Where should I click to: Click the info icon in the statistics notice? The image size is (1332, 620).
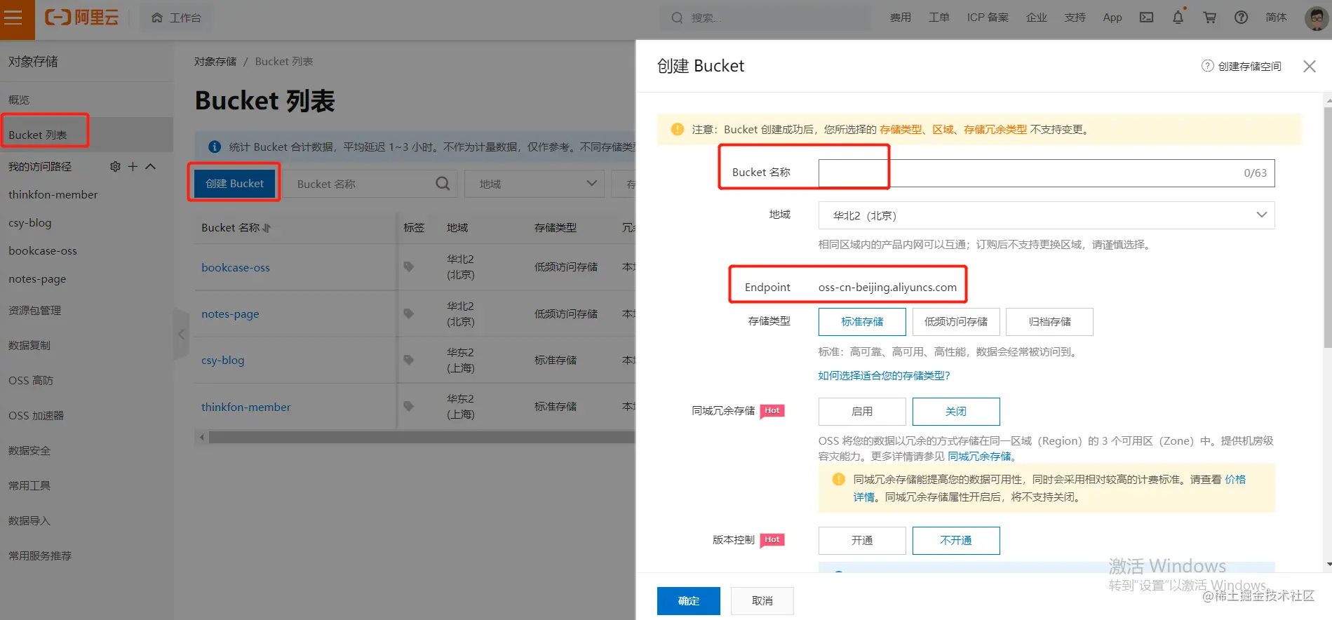pyautogui.click(x=215, y=147)
